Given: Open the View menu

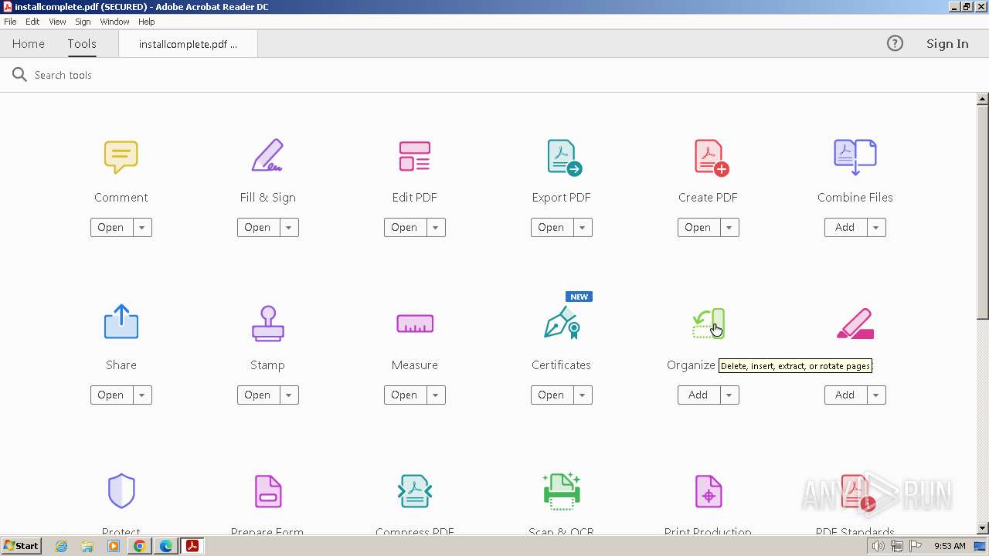Looking at the screenshot, I should pyautogui.click(x=57, y=22).
